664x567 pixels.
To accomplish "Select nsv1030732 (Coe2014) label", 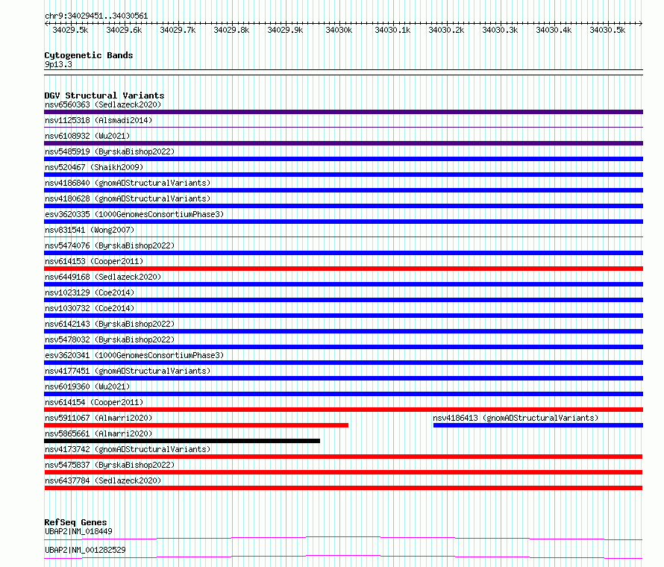I will tap(90, 308).
